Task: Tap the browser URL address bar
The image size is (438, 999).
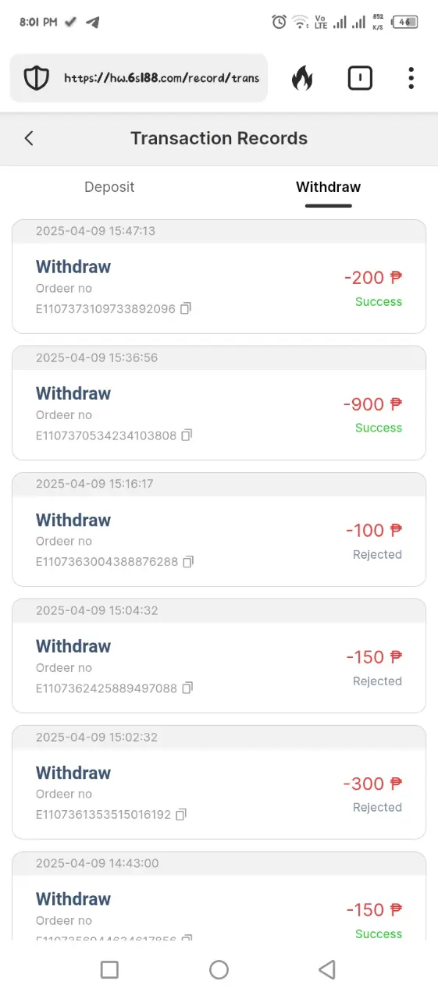Action: point(139,78)
